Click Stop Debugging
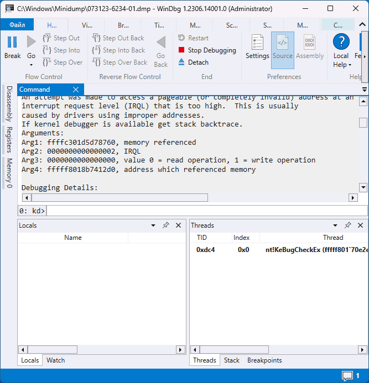The image size is (369, 383). click(207, 50)
